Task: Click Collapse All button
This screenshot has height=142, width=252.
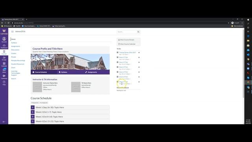Action: 44,103
